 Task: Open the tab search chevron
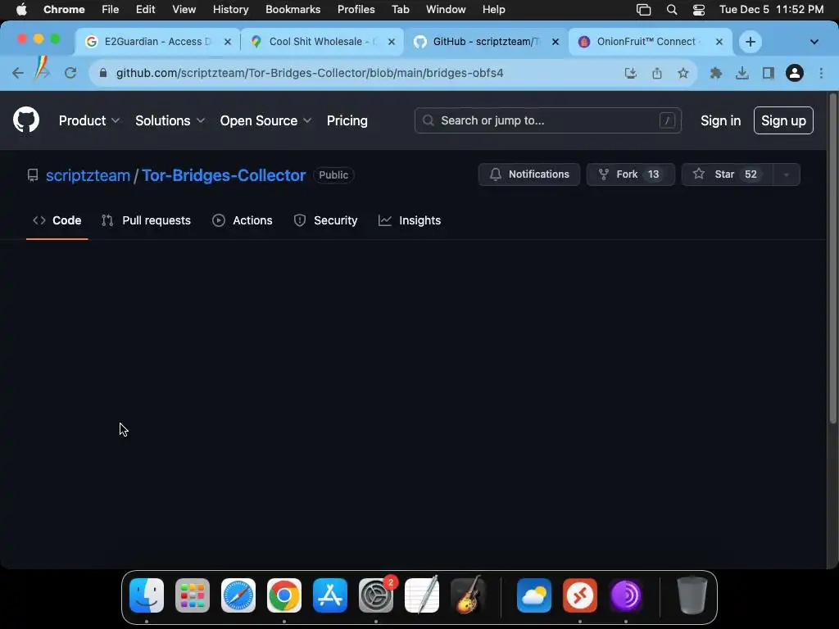point(814,42)
